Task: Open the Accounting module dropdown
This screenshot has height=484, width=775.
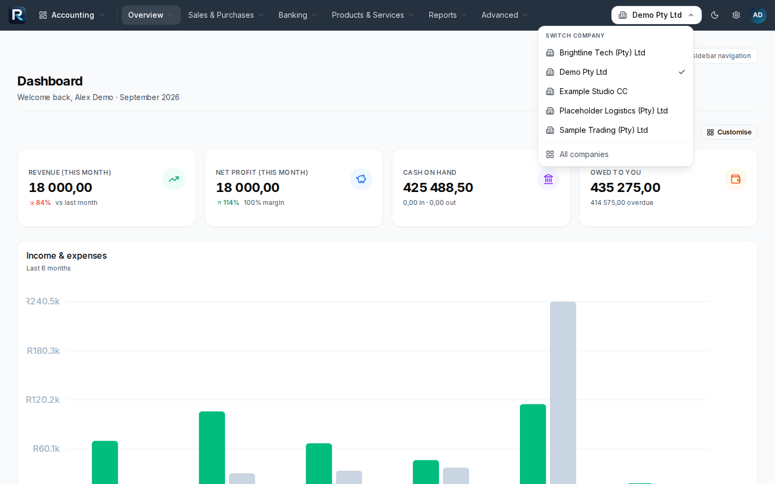Action: pos(72,15)
